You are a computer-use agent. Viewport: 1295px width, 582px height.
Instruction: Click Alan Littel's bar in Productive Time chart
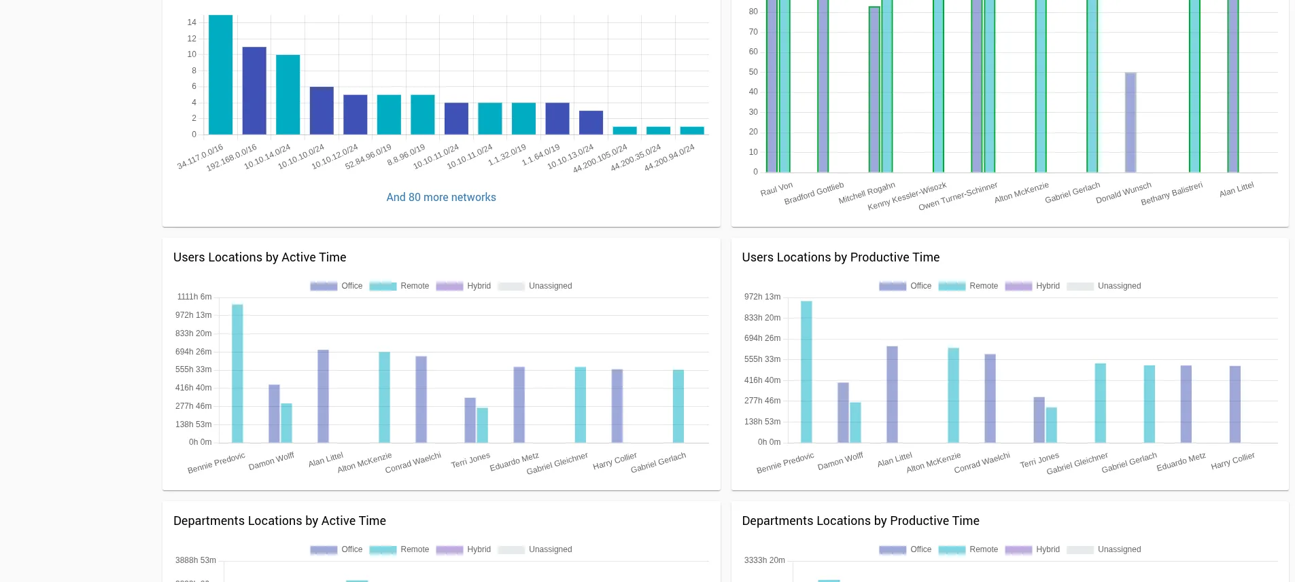pyautogui.click(x=892, y=395)
